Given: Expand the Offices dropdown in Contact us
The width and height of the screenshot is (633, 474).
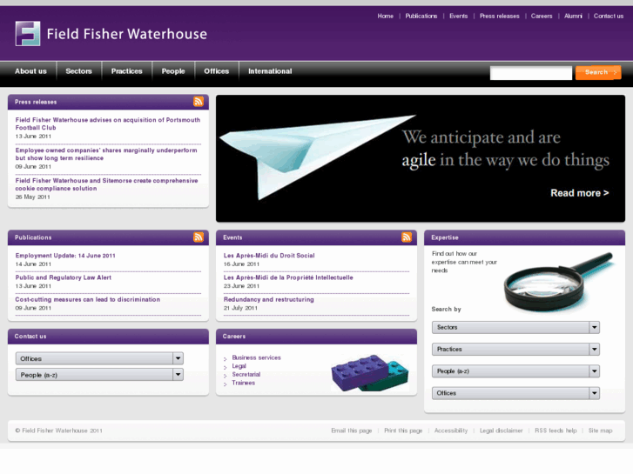Looking at the screenshot, I should point(99,358).
